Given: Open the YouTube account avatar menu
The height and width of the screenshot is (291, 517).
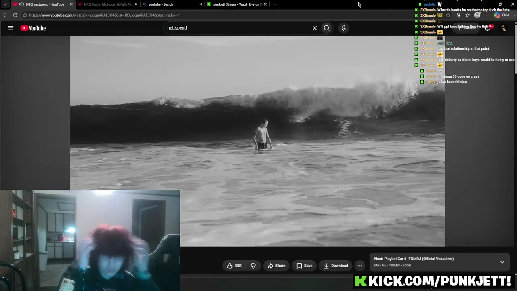Looking at the screenshot, I should click(x=503, y=28).
